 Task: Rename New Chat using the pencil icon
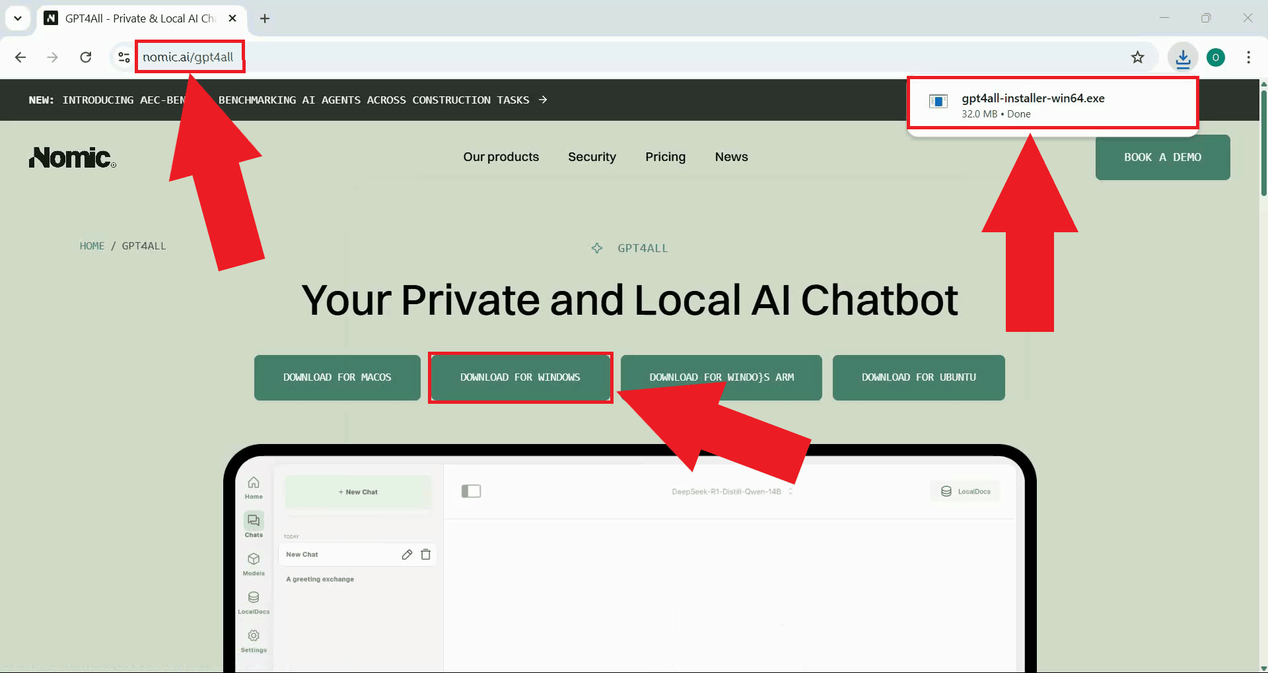point(407,554)
